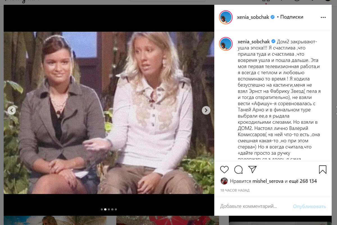Click the Подписки following button
Screen dimensions: 337x225
click(292, 17)
